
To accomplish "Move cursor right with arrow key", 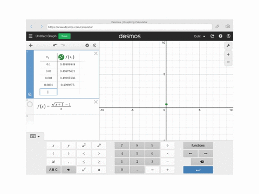I will click(x=206, y=154).
